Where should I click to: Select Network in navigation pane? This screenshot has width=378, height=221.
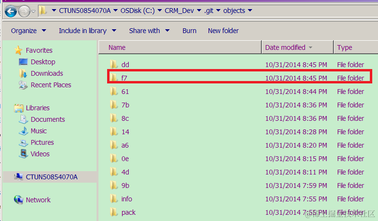pyautogui.click(x=38, y=200)
